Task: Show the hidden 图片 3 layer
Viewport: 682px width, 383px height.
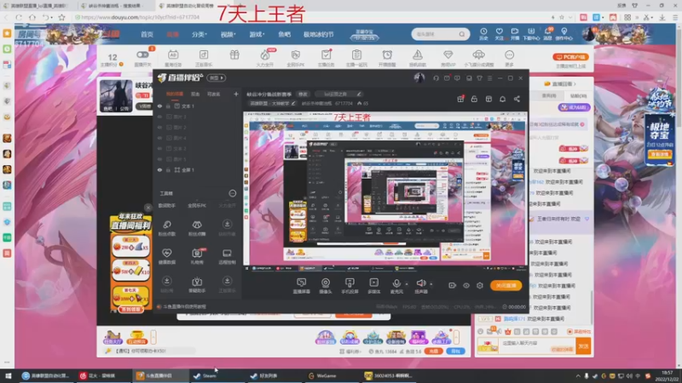Action: tap(159, 117)
